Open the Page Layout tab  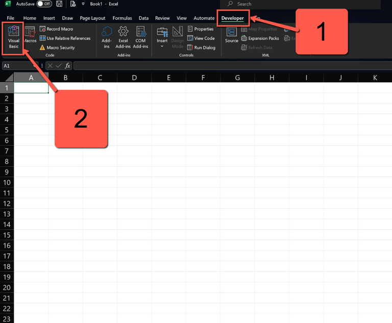[x=92, y=18]
